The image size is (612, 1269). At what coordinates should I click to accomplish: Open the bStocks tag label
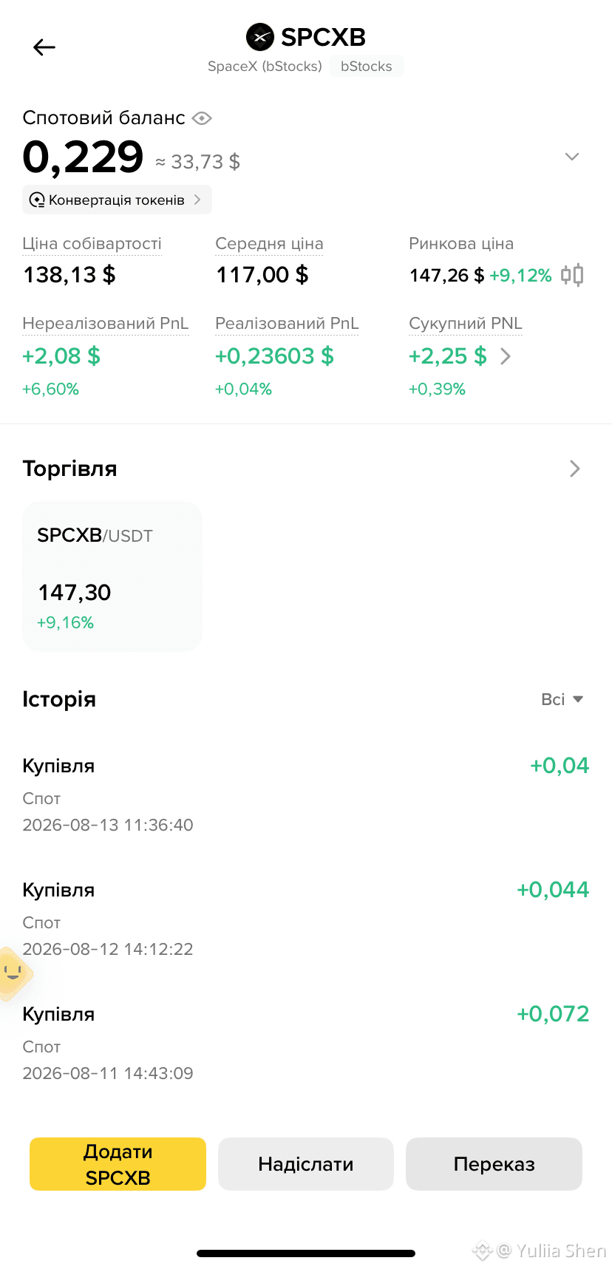[x=367, y=67]
